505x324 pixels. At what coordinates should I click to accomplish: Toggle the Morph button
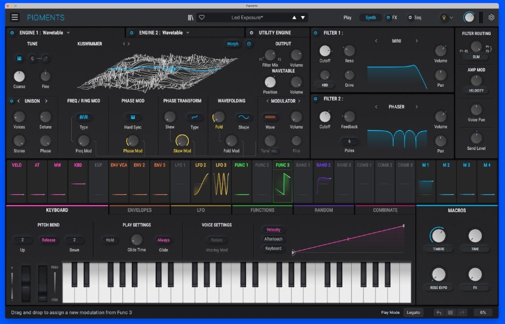pyautogui.click(x=232, y=43)
